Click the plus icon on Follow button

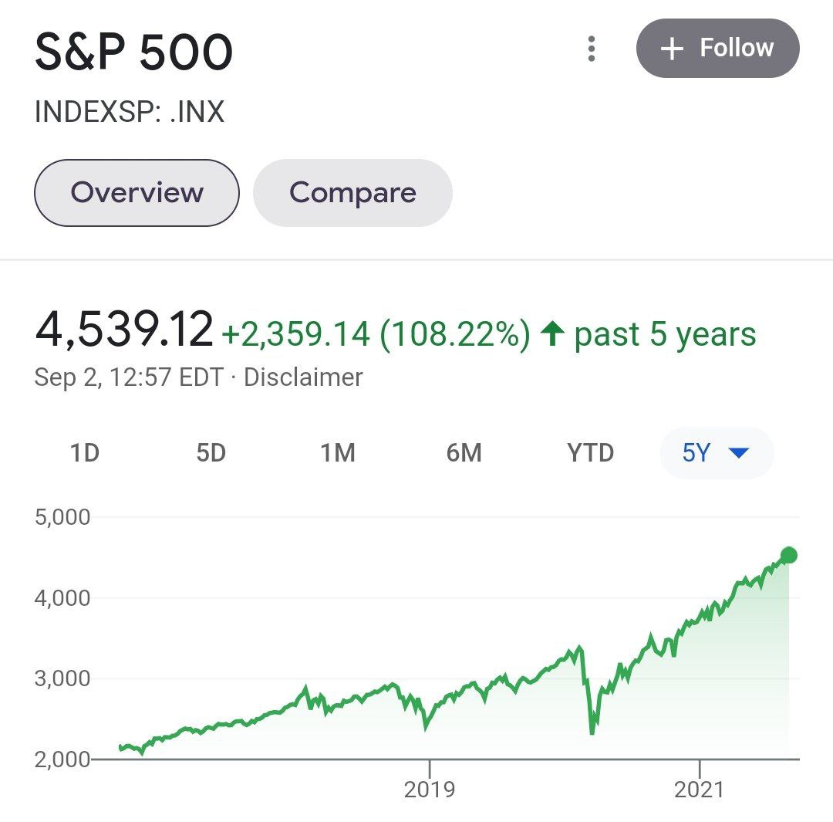[x=670, y=48]
